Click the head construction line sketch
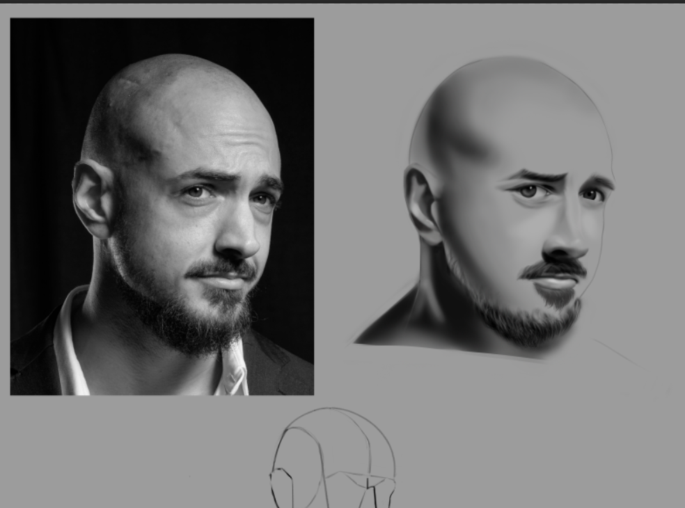 [x=333, y=458]
